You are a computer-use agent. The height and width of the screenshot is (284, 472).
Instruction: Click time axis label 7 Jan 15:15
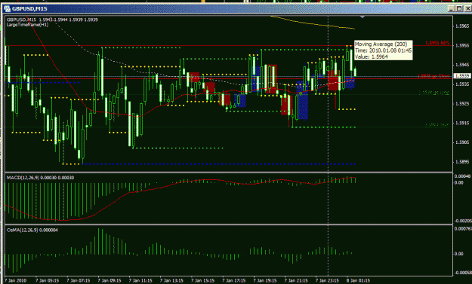pyautogui.click(x=203, y=280)
